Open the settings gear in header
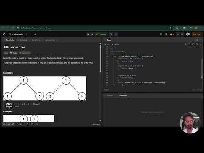This screenshot has width=204, height=153. pos(166,34)
